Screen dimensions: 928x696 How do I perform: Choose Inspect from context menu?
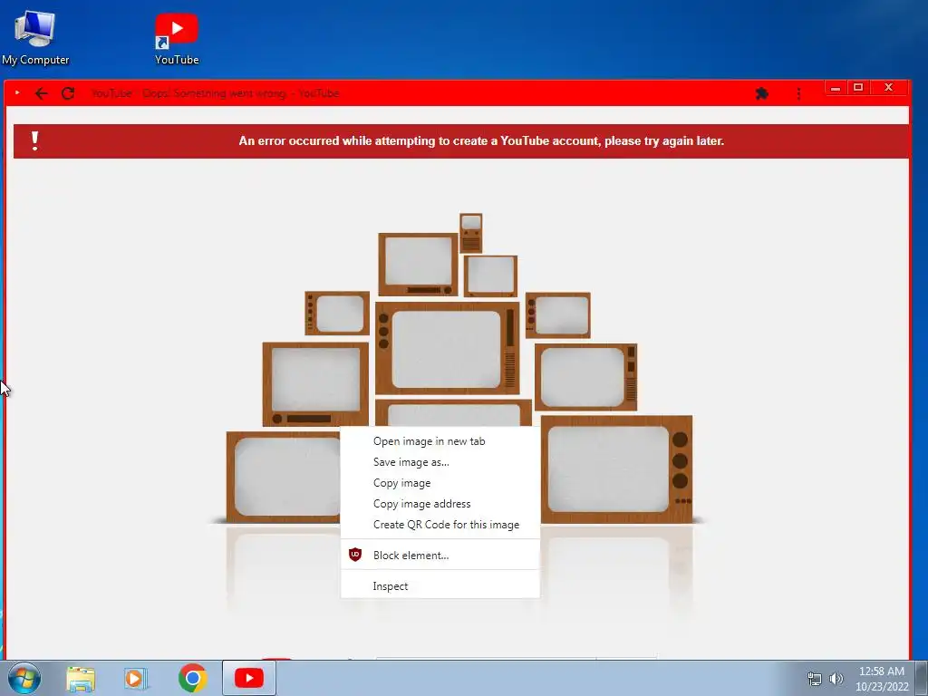440,586
